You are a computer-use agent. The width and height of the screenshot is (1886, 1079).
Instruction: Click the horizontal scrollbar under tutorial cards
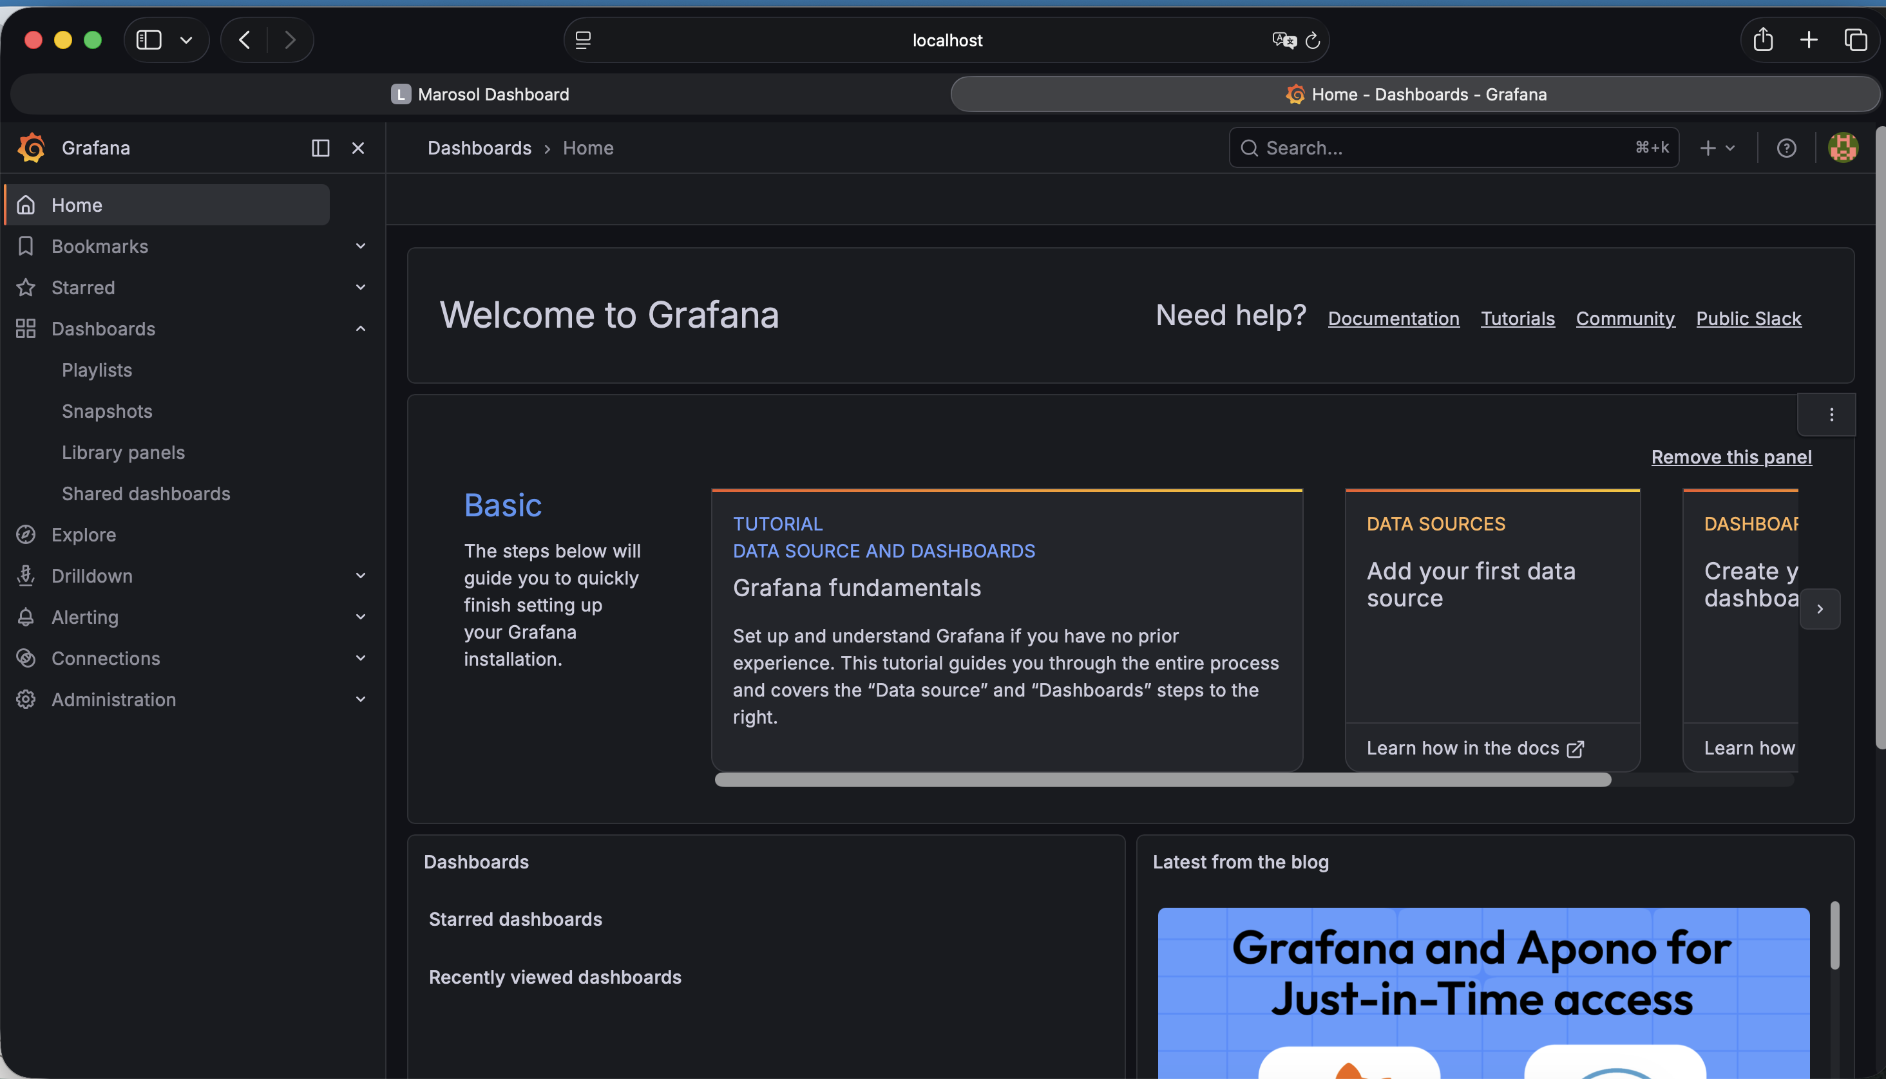click(1162, 780)
